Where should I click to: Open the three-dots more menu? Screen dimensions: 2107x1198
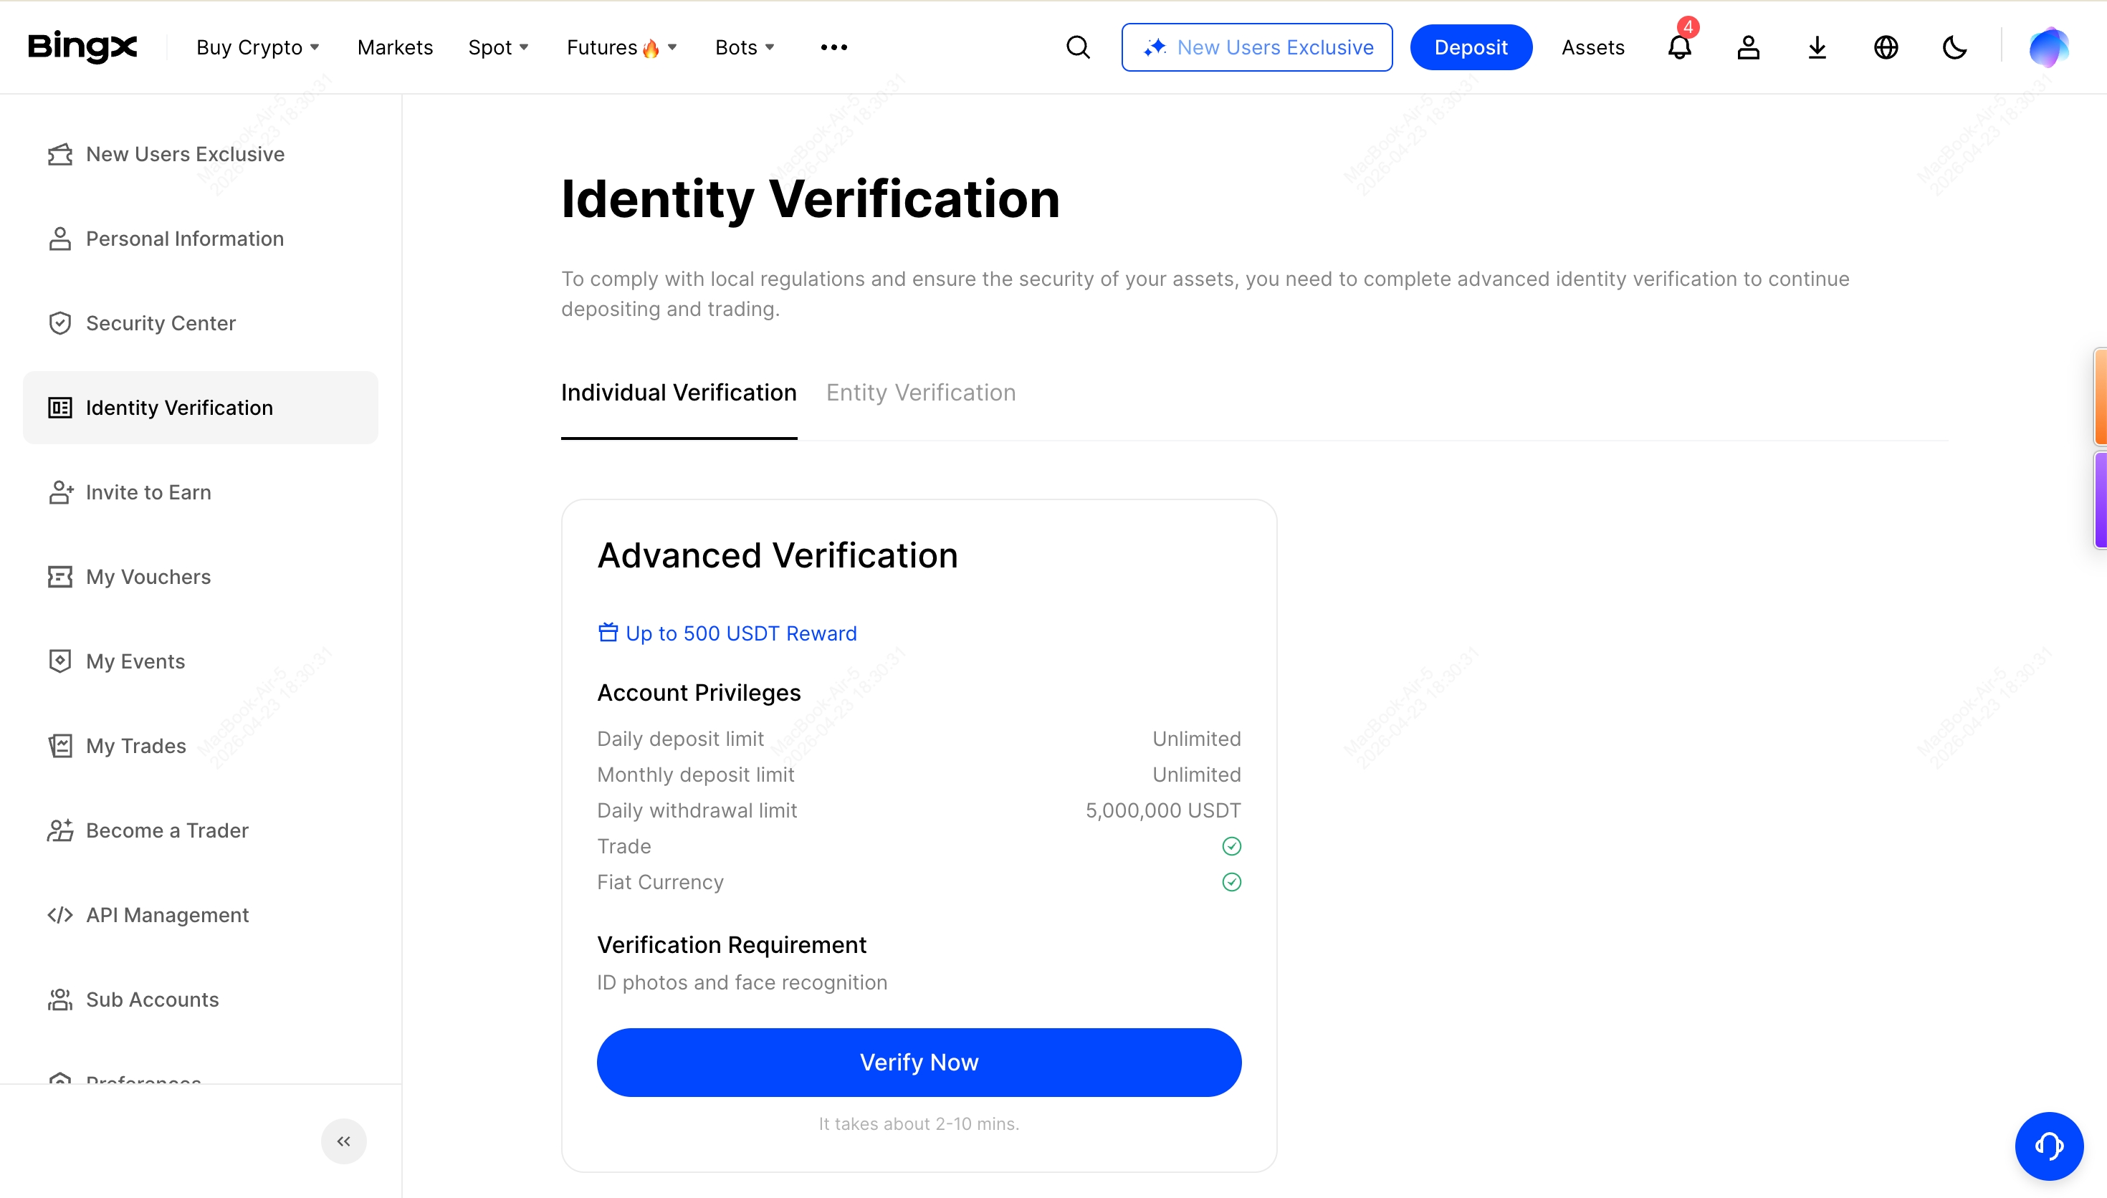point(833,48)
